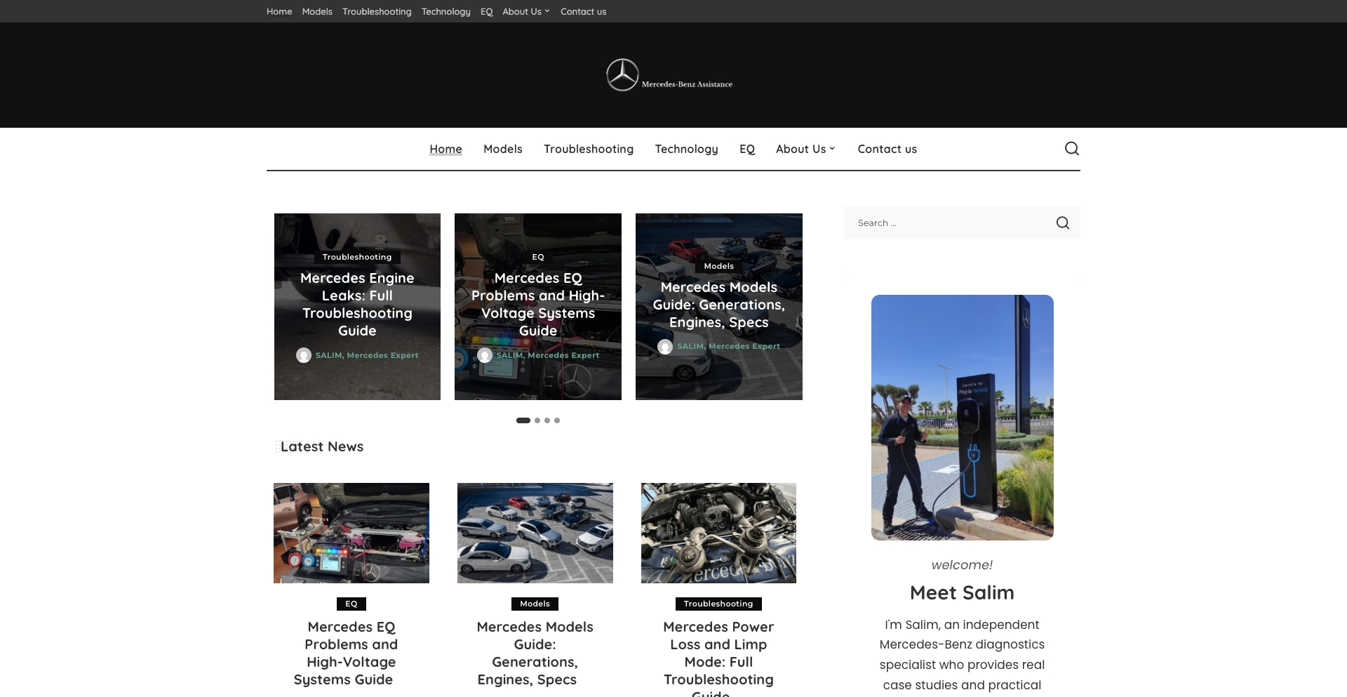Click the magnifier search icon in the navigation bar

coord(1071,149)
